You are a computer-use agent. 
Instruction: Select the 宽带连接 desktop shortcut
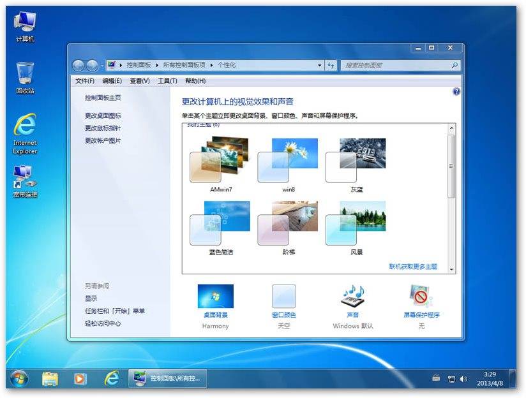click(x=25, y=181)
